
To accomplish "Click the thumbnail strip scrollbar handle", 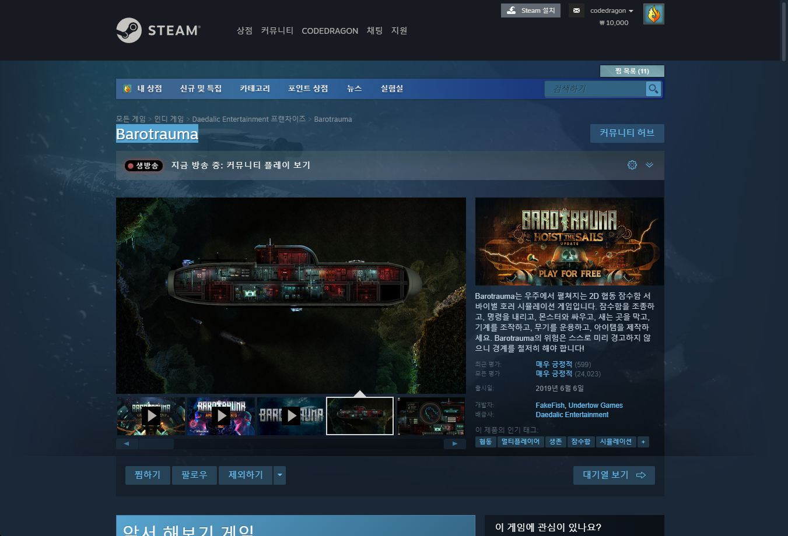I will click(156, 444).
